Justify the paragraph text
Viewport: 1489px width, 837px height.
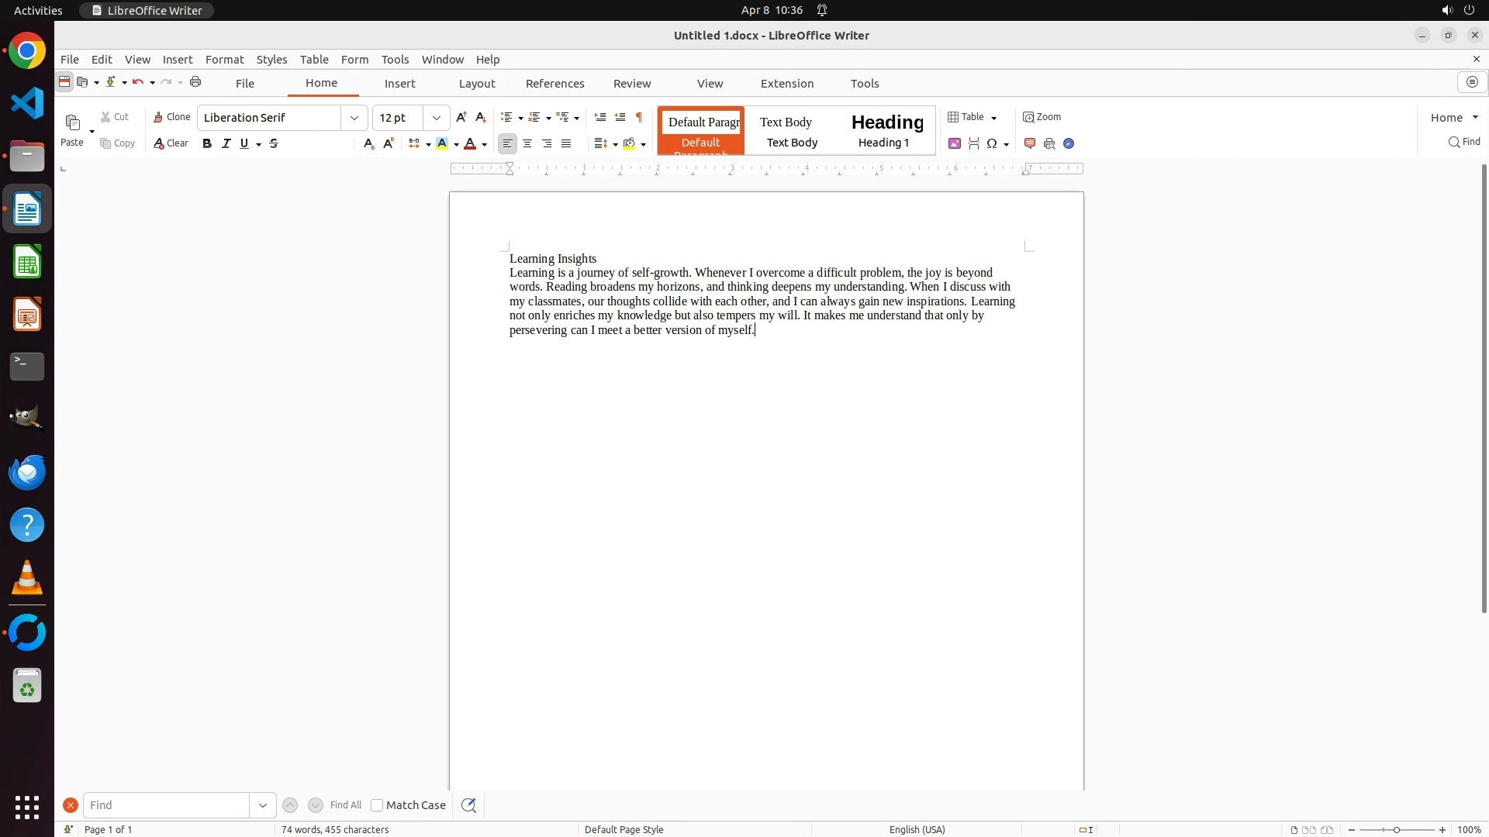(x=566, y=143)
